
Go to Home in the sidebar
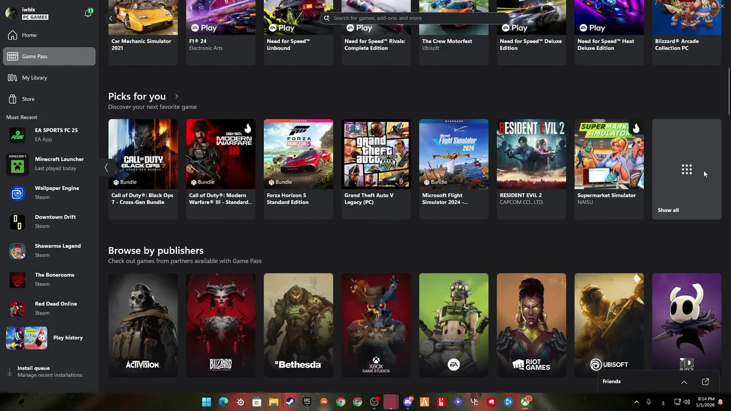[49, 35]
